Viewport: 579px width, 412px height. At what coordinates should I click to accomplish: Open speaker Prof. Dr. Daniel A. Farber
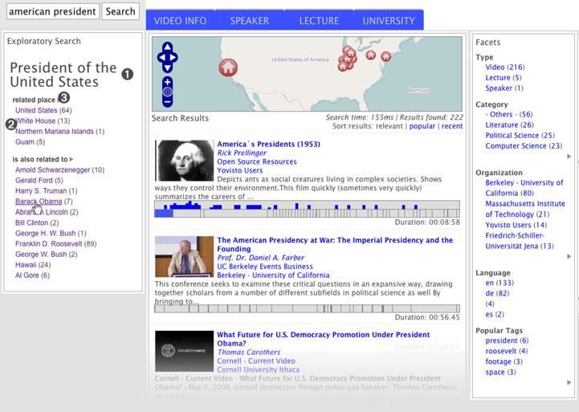point(261,258)
